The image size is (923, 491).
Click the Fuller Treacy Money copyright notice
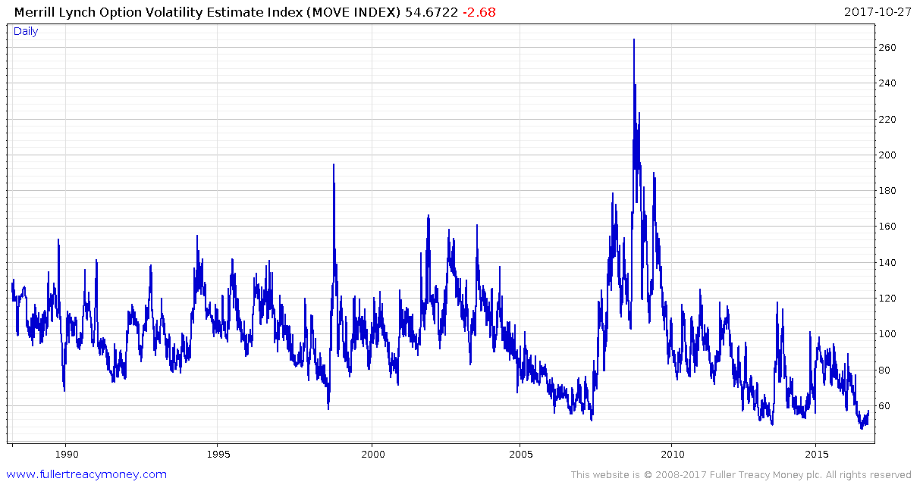click(739, 475)
